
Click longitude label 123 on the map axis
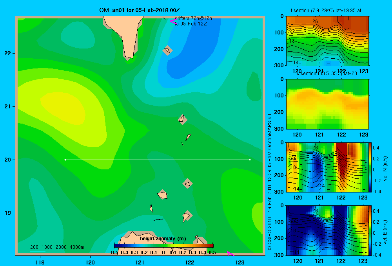pyautogui.click(x=240, y=262)
